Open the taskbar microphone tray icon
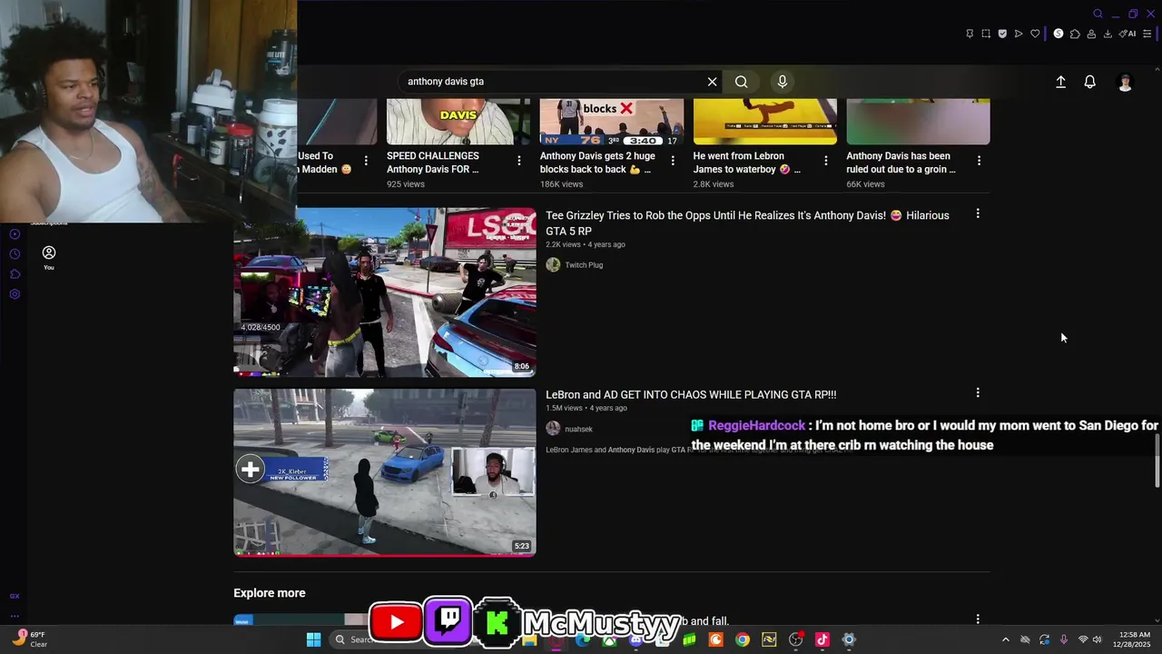Screen dimensions: 1162x654 click(x=1064, y=639)
